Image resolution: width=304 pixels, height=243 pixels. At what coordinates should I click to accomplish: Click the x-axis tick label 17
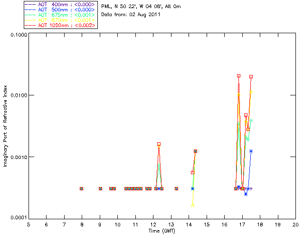point(242,224)
